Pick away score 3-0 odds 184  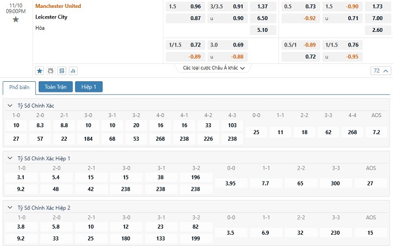pos(88,139)
